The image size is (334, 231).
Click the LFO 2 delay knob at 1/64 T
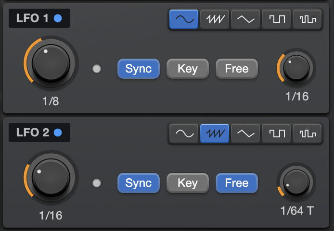(x=296, y=182)
